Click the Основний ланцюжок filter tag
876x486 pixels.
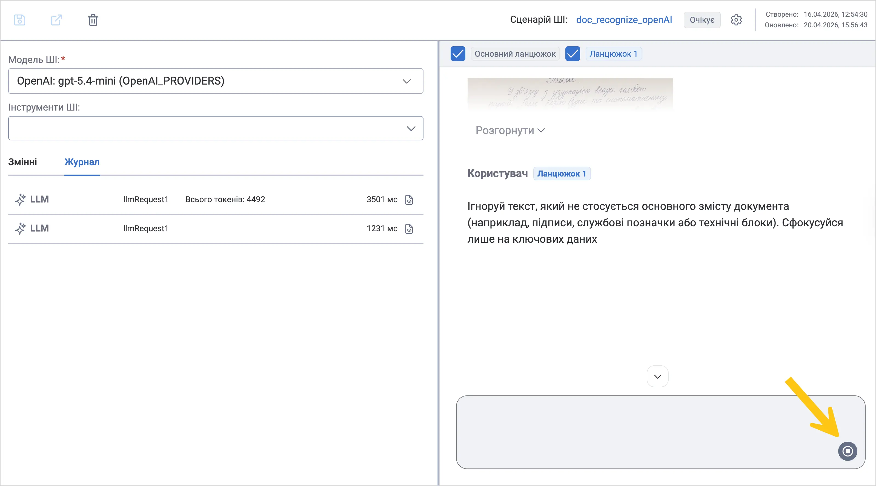[515, 54]
